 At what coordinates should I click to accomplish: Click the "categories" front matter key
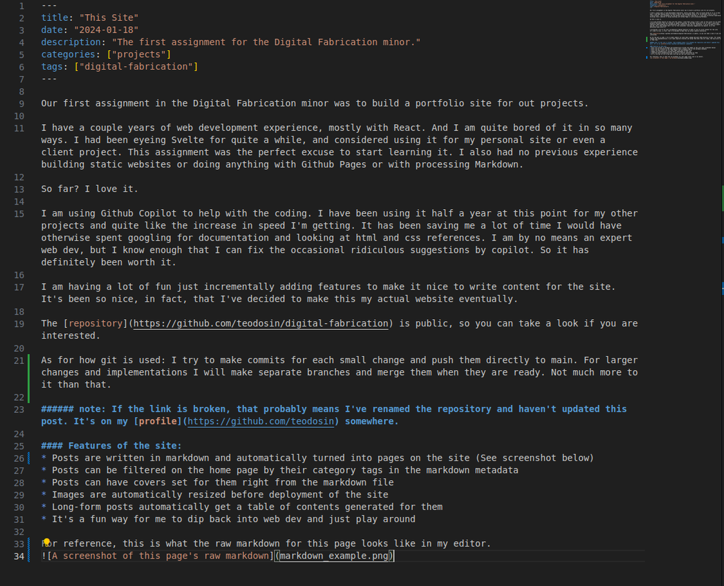coord(68,54)
